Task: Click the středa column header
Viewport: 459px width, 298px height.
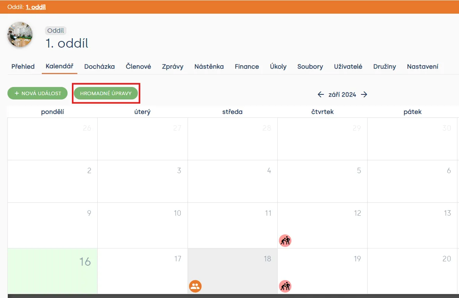Action: click(232, 112)
